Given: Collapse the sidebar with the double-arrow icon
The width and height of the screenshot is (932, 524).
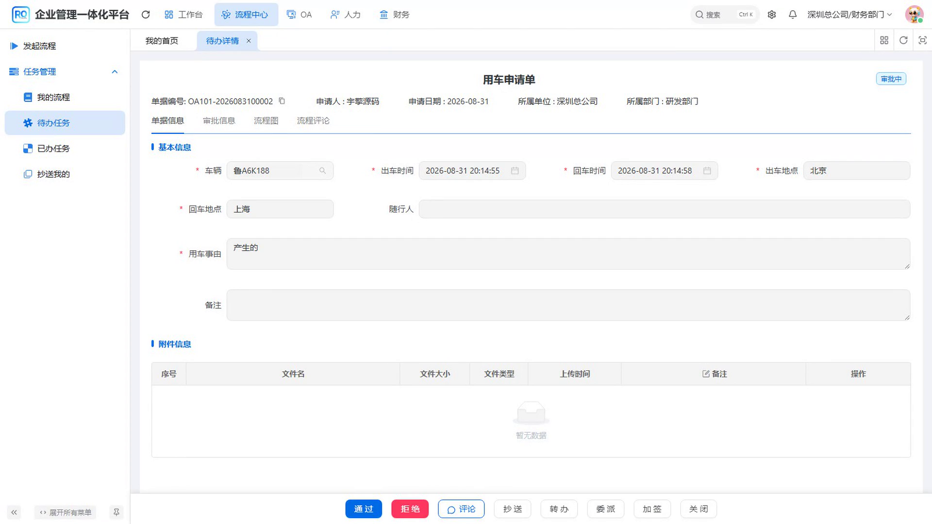Looking at the screenshot, I should (x=14, y=512).
